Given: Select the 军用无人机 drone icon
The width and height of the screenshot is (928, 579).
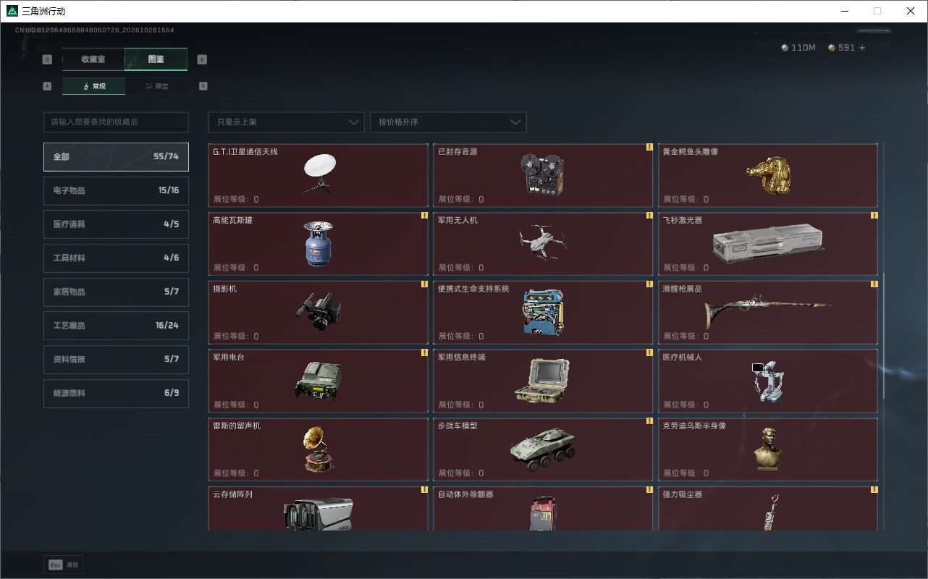Looking at the screenshot, I should (x=542, y=242).
